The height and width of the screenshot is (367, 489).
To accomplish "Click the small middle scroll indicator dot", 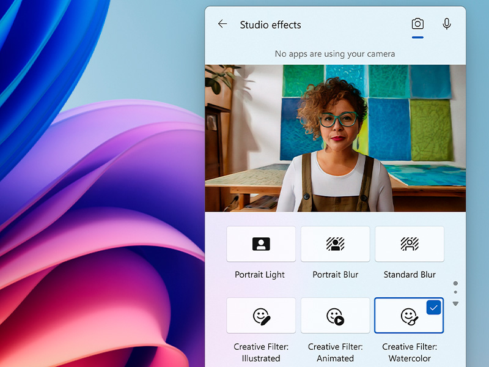I will point(455,292).
